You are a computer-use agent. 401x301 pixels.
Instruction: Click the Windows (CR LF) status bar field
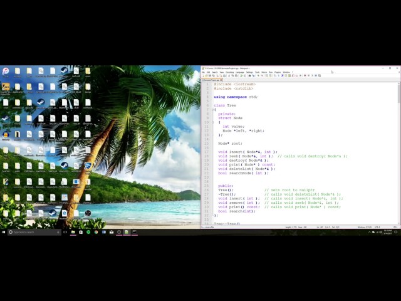[365, 227]
